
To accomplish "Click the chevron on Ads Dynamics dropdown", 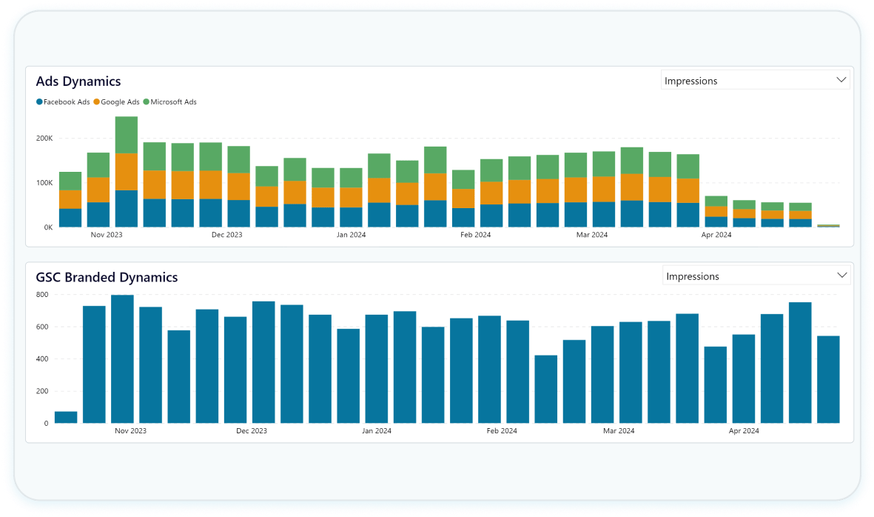I will (x=841, y=79).
